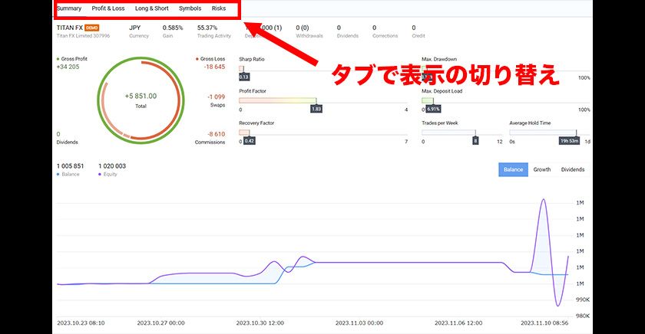Image resolution: width=645 pixels, height=334 pixels.
Task: Open the Profit & Loss tab
Action: click(x=108, y=8)
